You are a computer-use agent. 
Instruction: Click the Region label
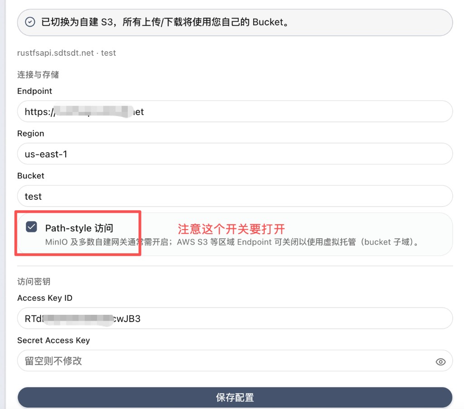pyautogui.click(x=31, y=133)
